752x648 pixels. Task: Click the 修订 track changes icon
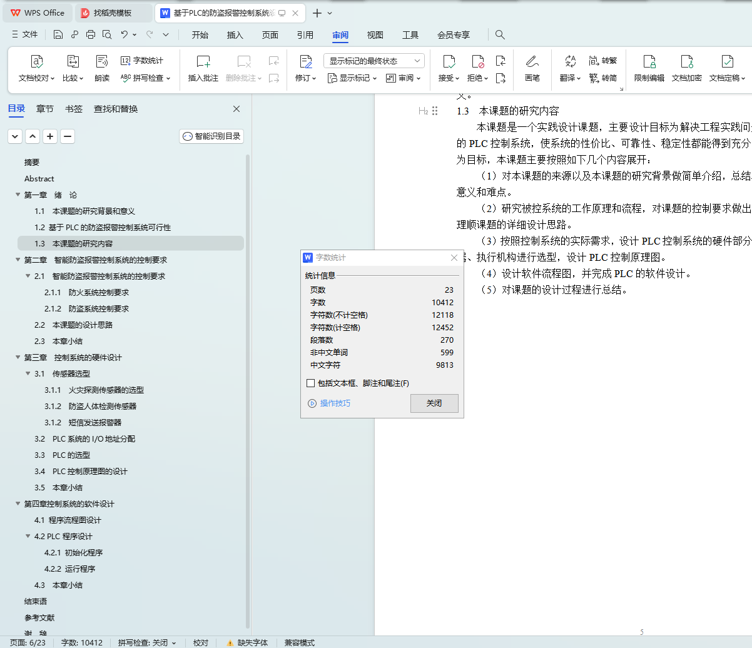click(305, 61)
